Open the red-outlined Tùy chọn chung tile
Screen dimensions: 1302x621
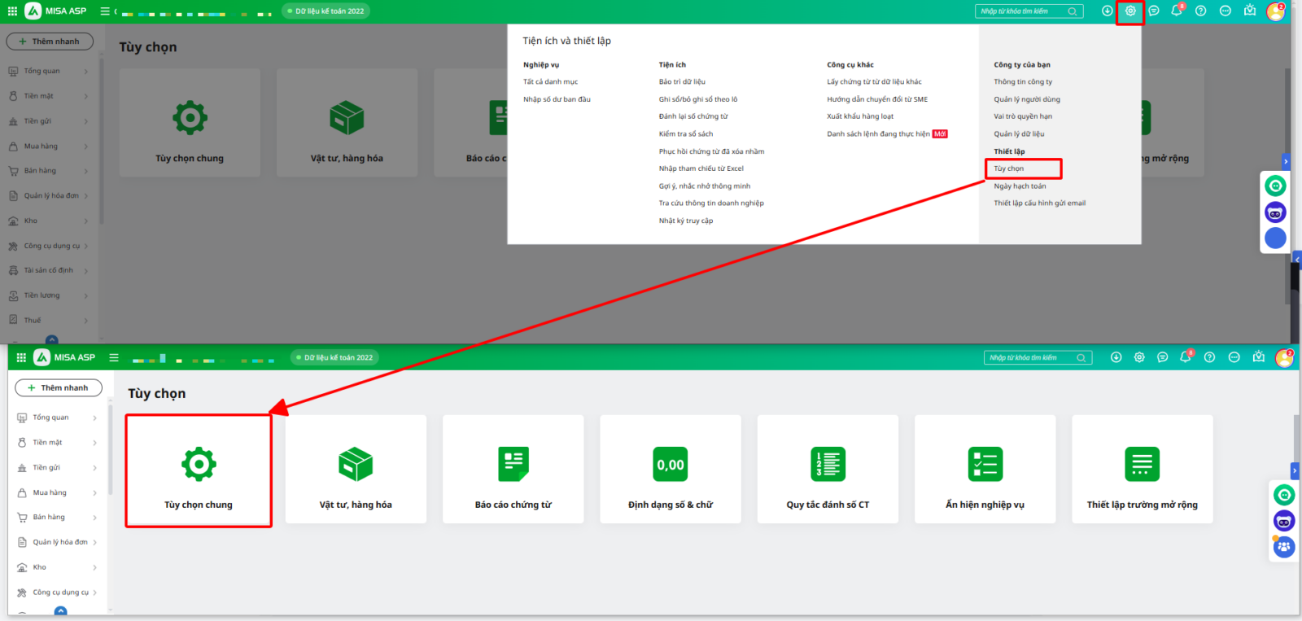pos(199,471)
